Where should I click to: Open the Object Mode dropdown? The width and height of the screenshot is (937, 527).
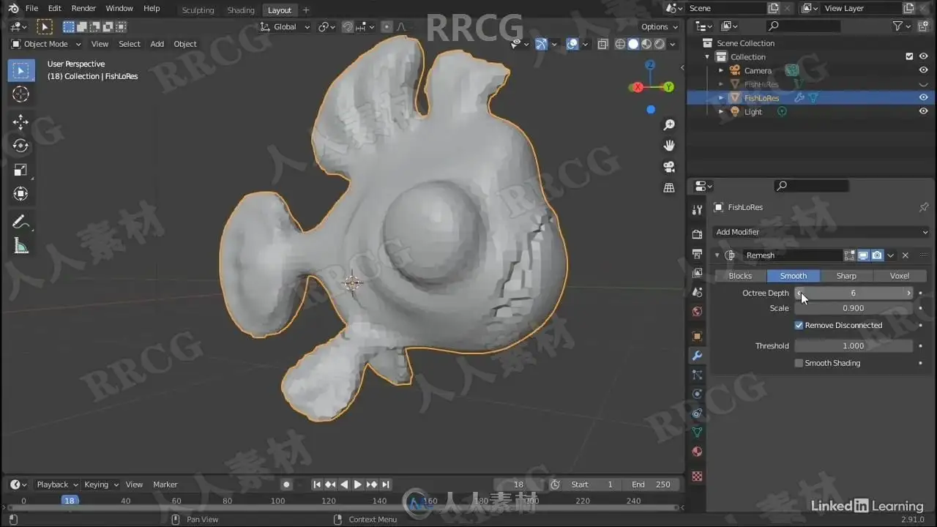pyautogui.click(x=45, y=44)
